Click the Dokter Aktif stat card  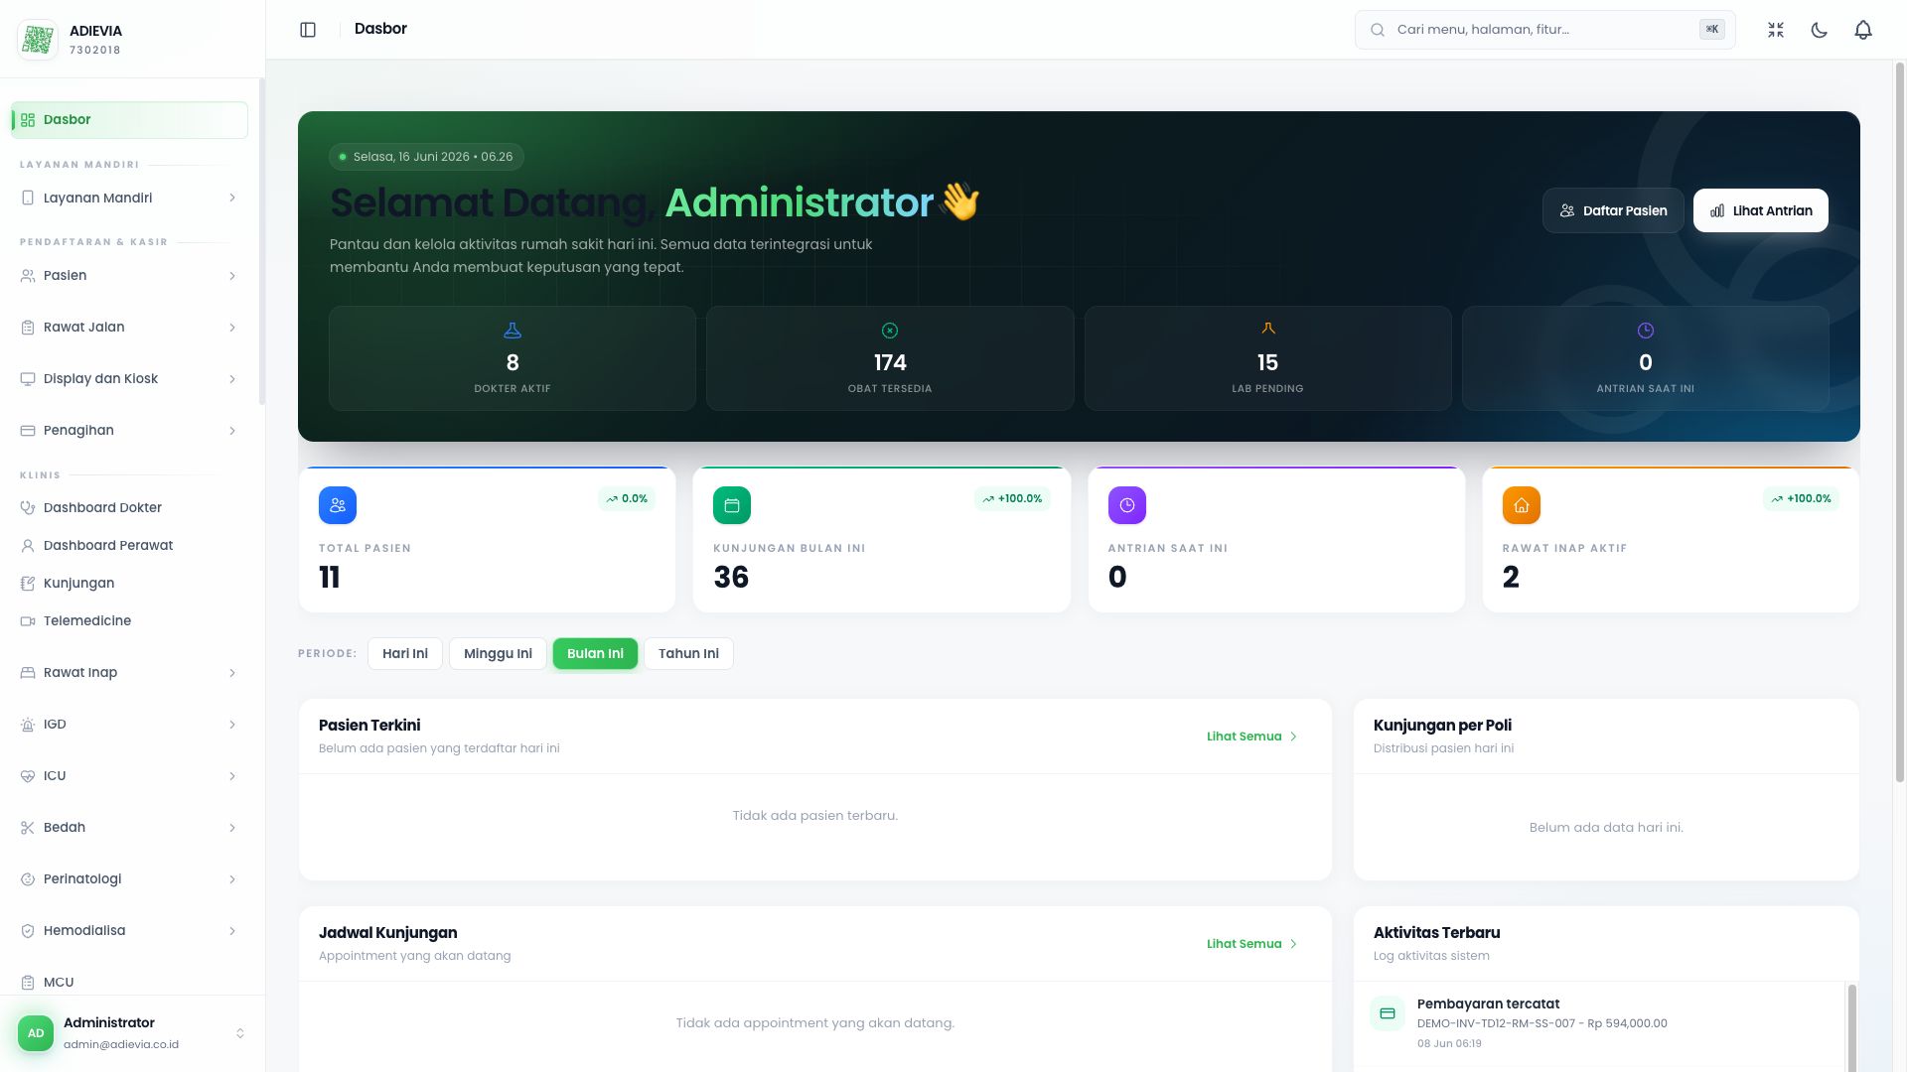click(513, 358)
